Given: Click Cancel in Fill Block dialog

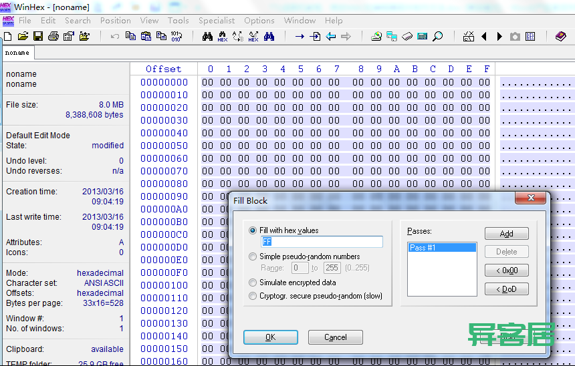Looking at the screenshot, I should tap(336, 337).
